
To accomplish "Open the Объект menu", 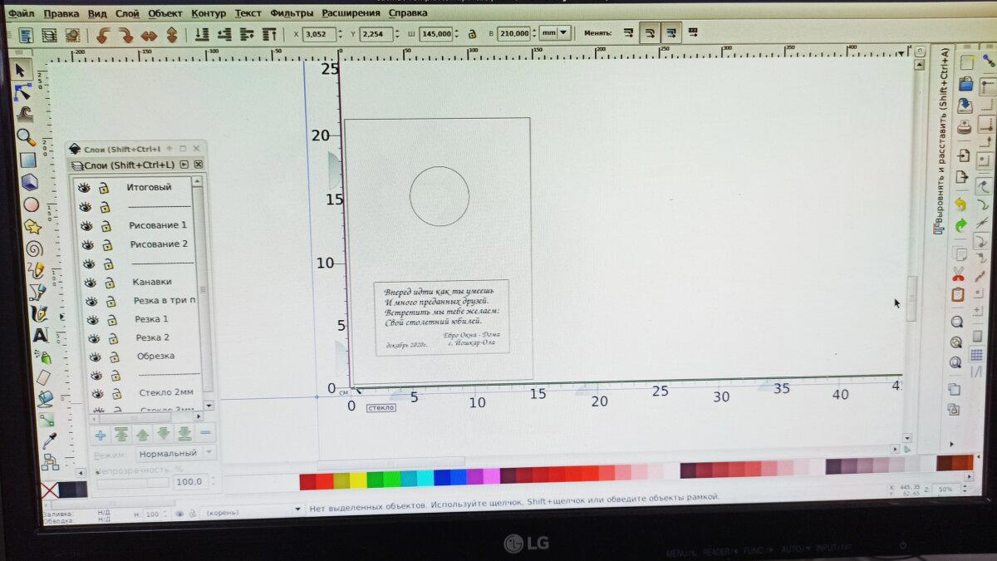I will point(165,13).
